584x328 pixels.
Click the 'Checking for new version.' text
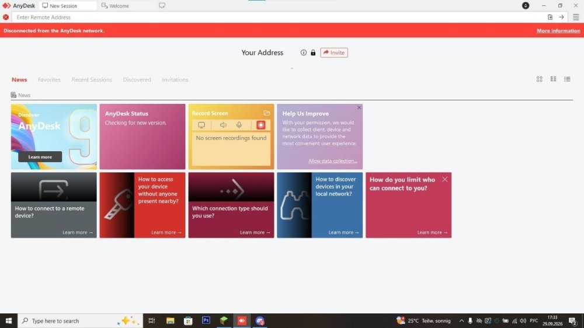pyautogui.click(x=135, y=123)
